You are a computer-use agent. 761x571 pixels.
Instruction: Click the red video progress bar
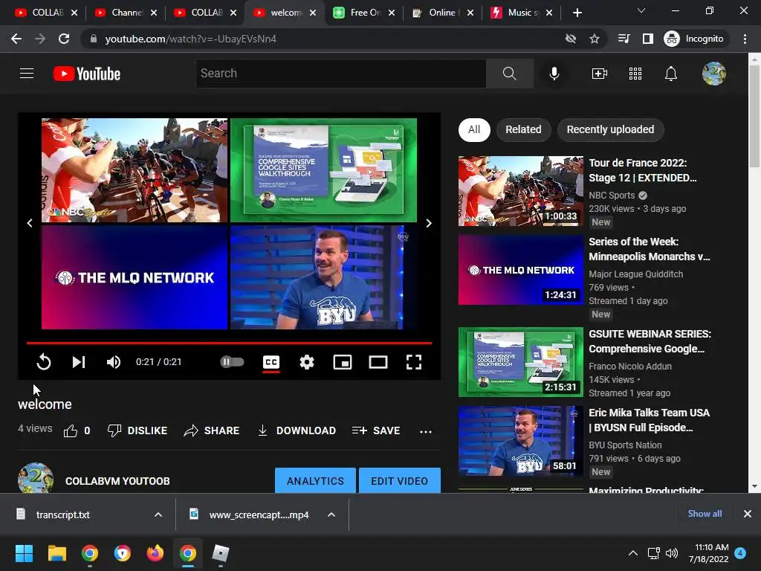229,343
